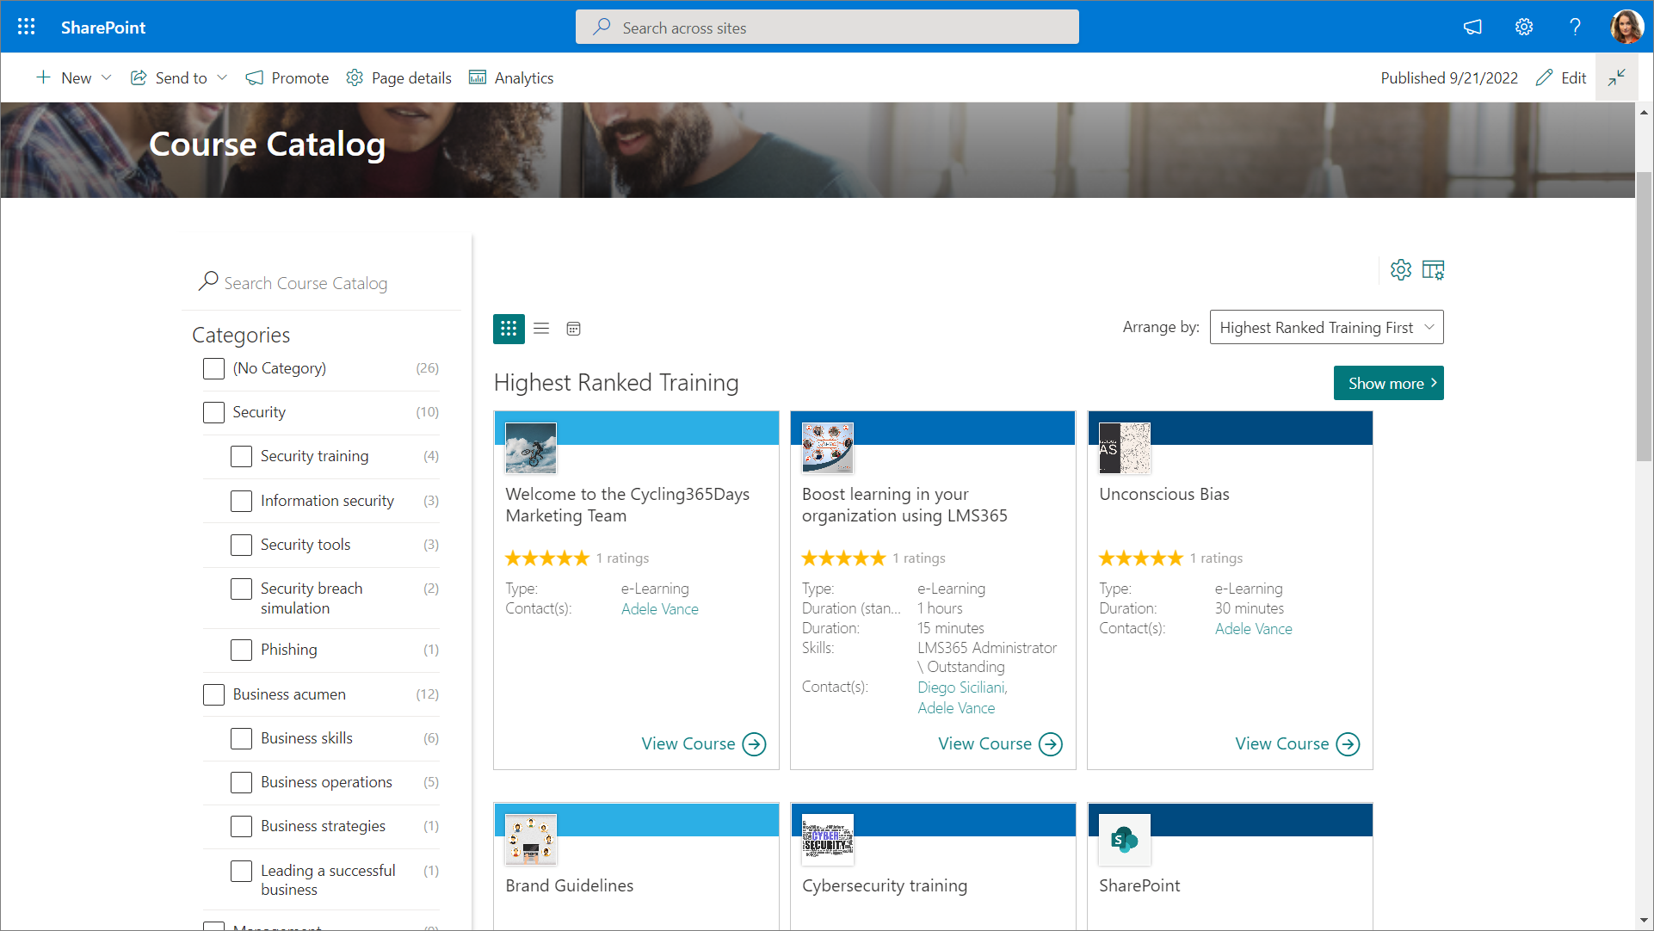Check the Security category checkbox

[213, 412]
